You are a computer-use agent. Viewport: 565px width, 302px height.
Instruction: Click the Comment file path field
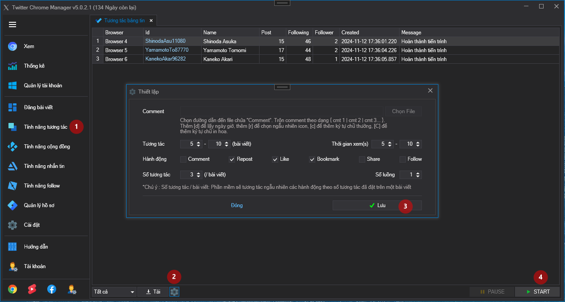(281, 111)
